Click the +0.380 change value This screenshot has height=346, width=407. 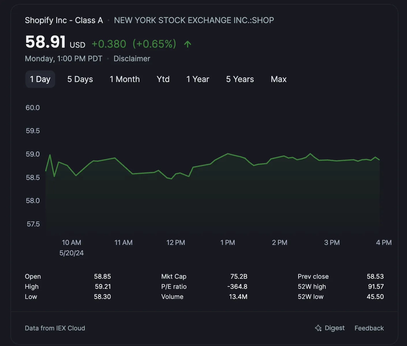pyautogui.click(x=109, y=44)
